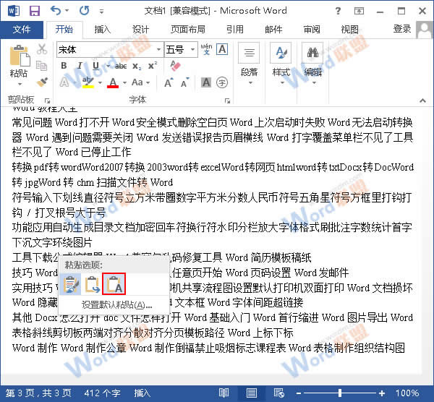Image resolution: width=434 pixels, height=402 pixels.
Task: Switch to the 插入 ribbon tab
Action: click(103, 30)
